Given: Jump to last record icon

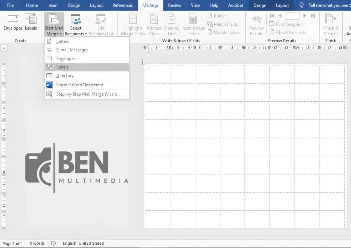Looking at the screenshot, I should click(313, 16).
